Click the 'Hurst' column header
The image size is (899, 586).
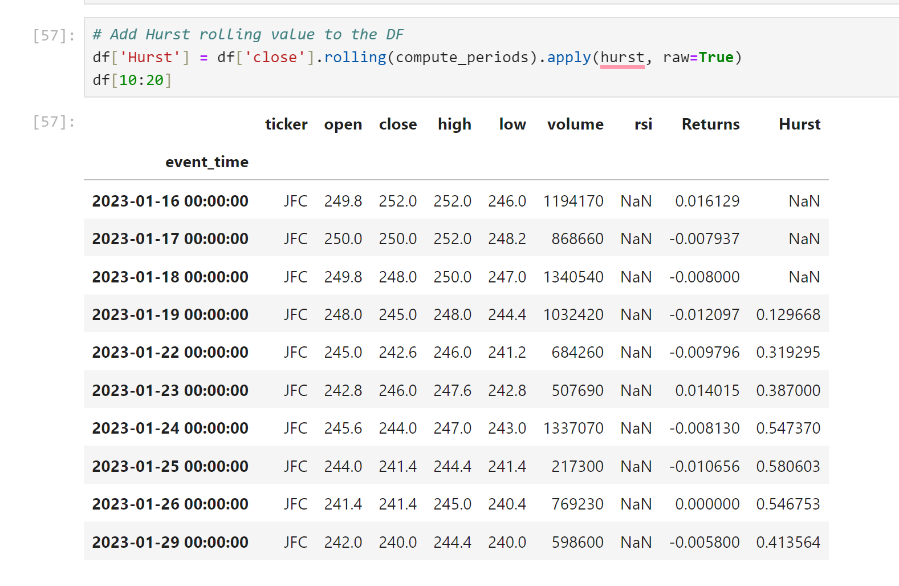(x=799, y=124)
